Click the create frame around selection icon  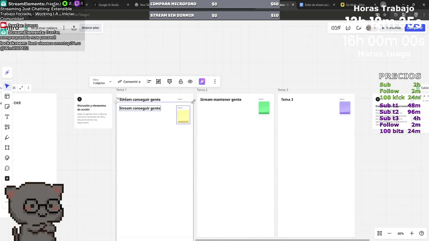tap(159, 82)
